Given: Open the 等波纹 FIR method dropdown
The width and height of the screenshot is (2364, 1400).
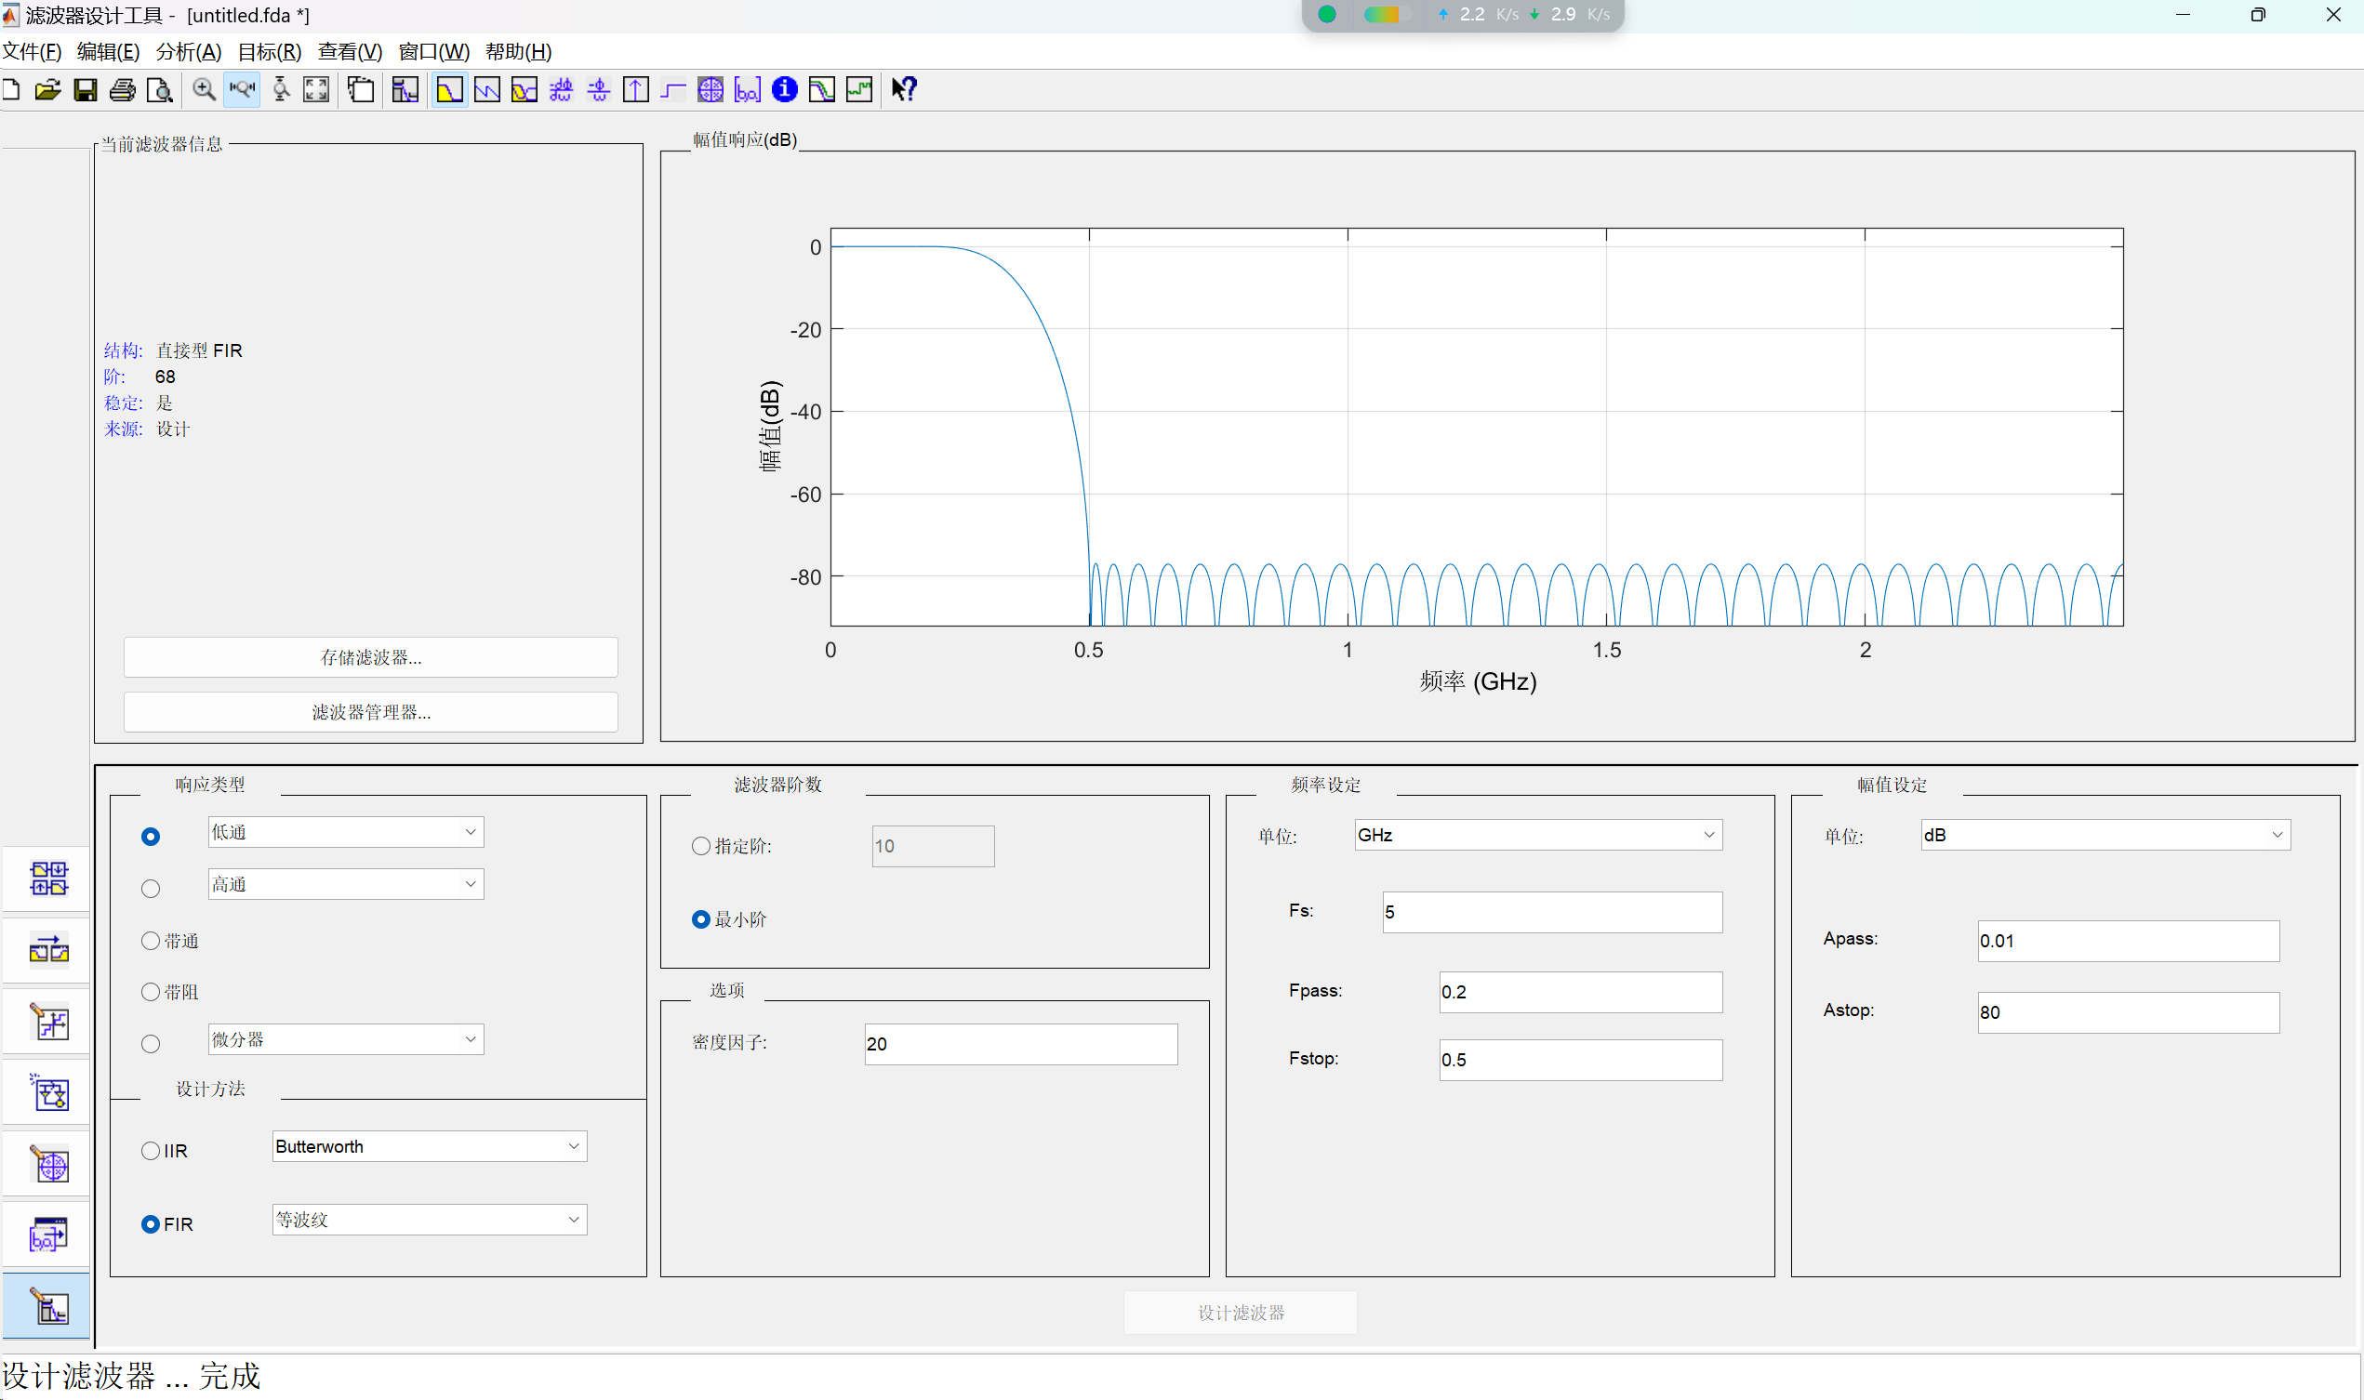Looking at the screenshot, I should 430,1220.
